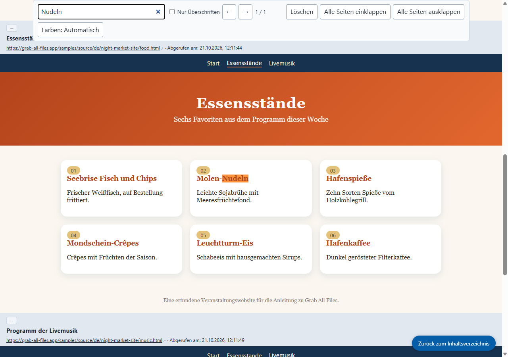Image resolution: width=508 pixels, height=357 pixels.
Task: Click text Crêpes mit Früchten der Saison
Action: tap(112, 257)
